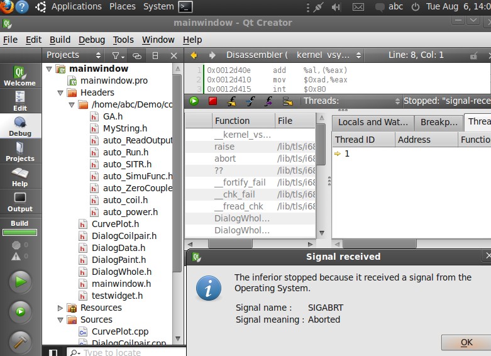Open the Edit menu

[x=33, y=40]
